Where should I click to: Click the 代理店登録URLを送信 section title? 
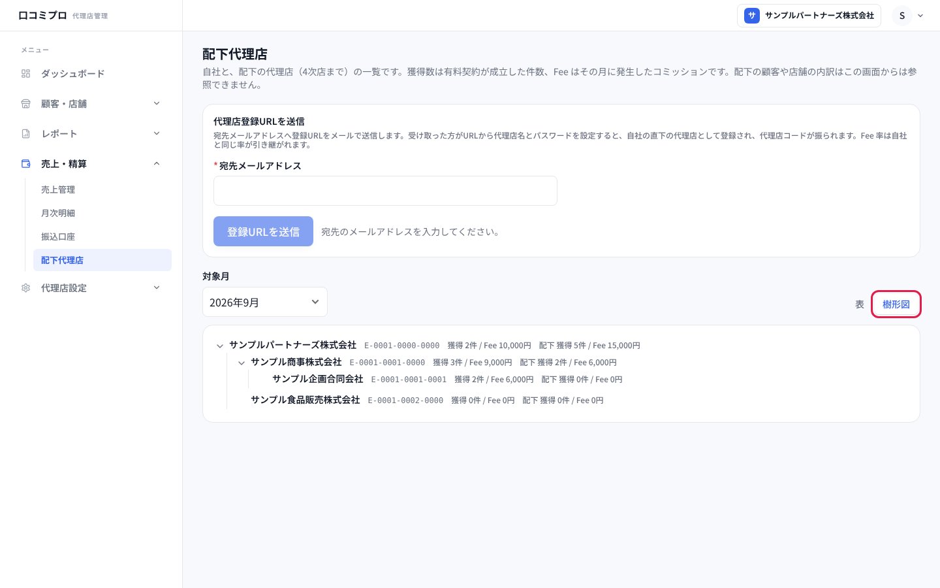259,122
